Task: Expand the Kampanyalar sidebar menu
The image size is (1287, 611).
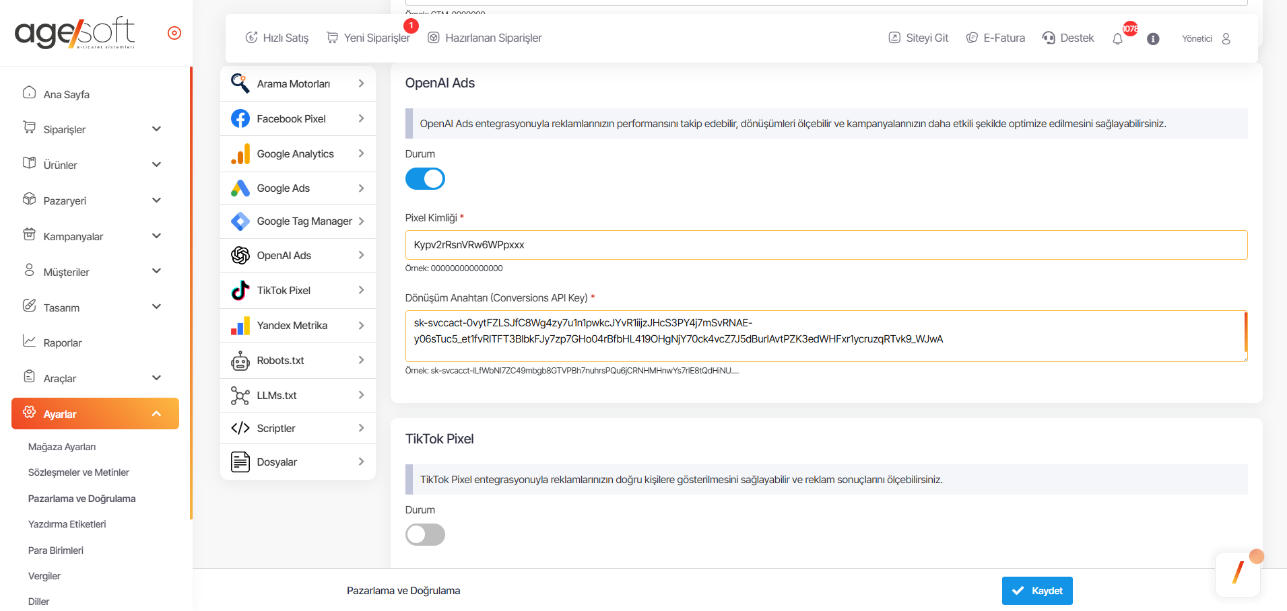Action: 95,236
